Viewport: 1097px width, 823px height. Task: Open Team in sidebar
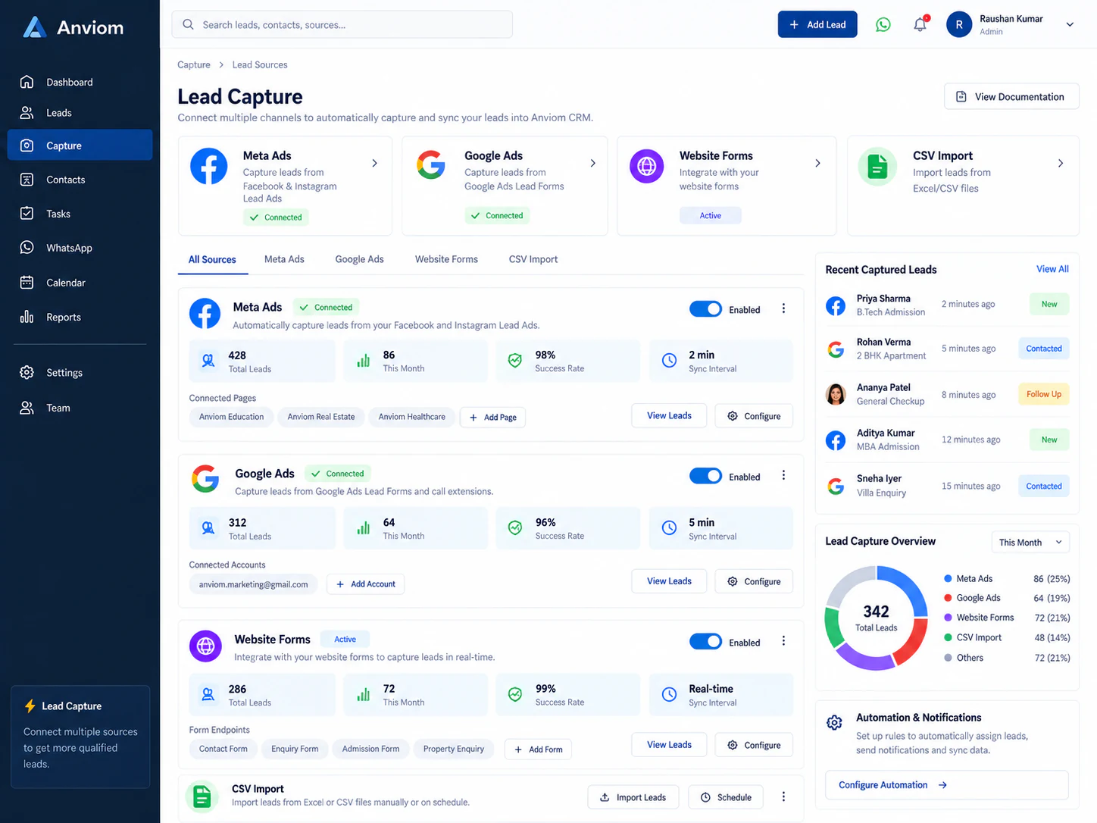[x=80, y=408]
